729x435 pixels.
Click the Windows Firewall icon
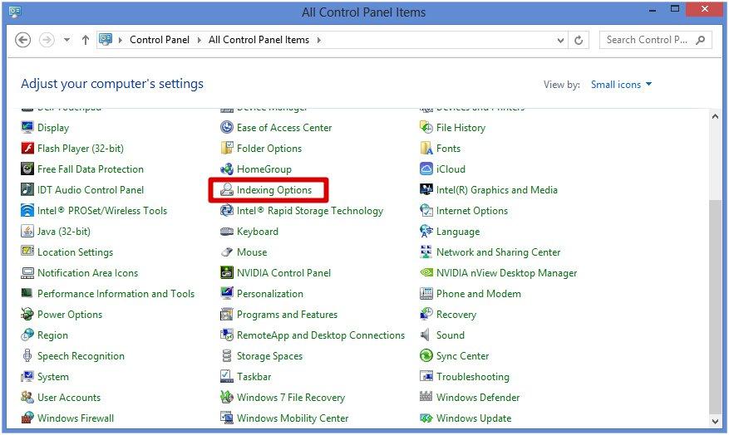click(x=27, y=418)
